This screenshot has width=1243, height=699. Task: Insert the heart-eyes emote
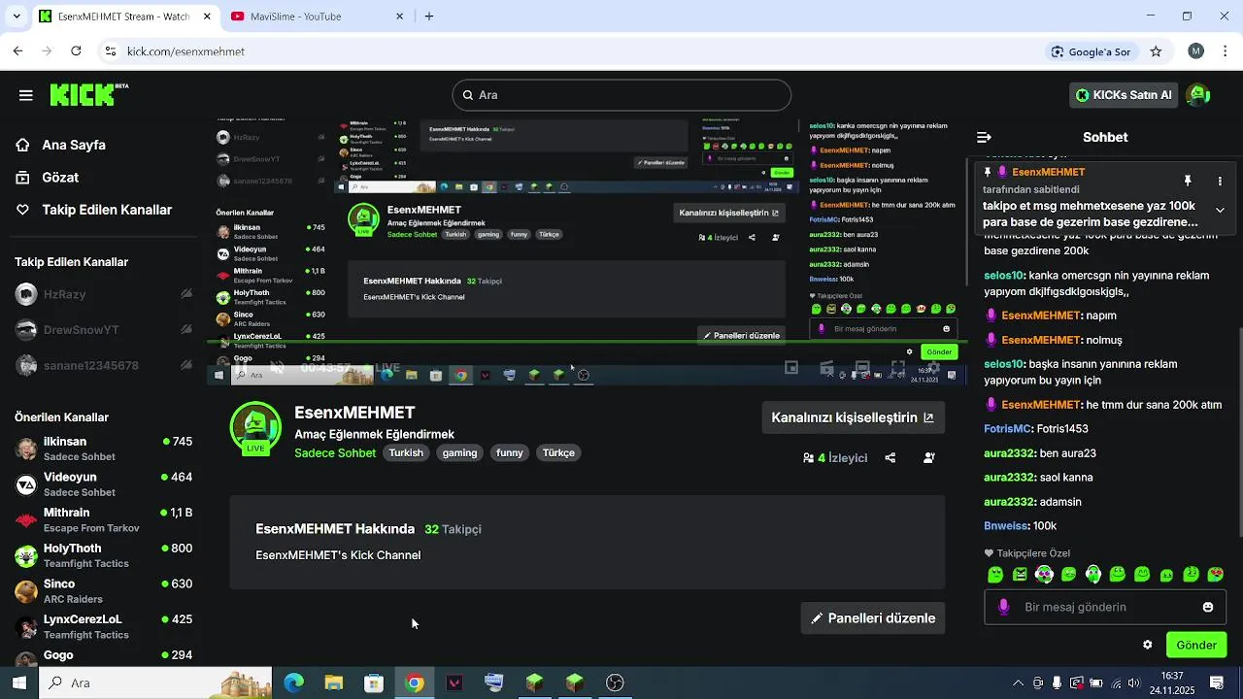click(x=1215, y=575)
